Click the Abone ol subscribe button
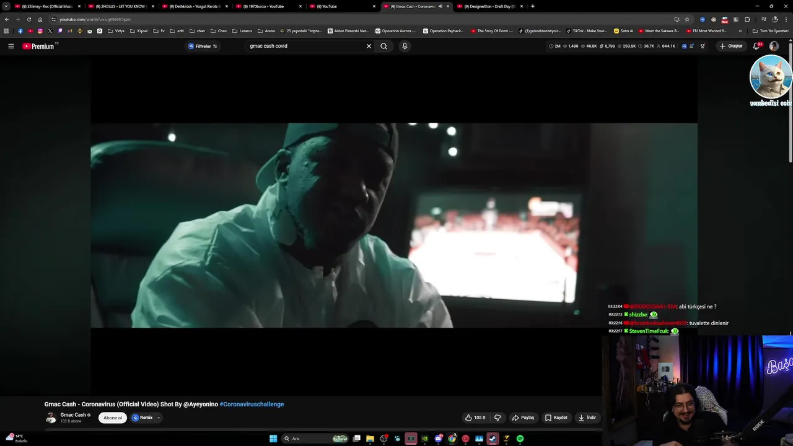Viewport: 793px width, 446px height. coord(113,418)
